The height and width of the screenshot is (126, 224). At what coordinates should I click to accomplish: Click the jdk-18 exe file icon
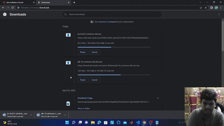[x=68, y=63]
